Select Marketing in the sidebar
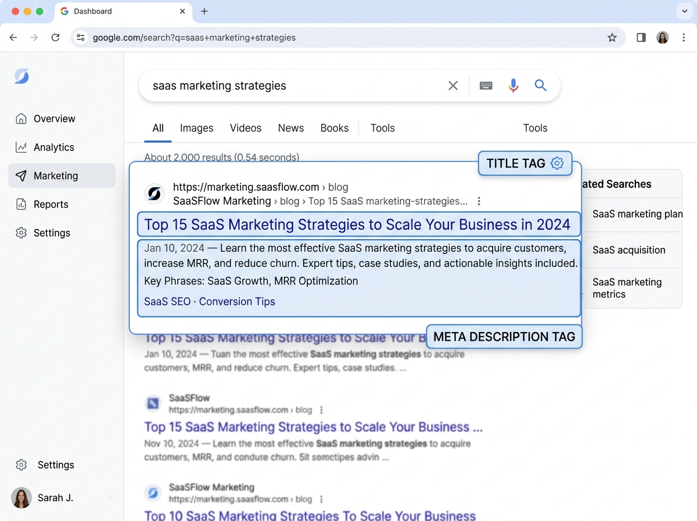This screenshot has width=697, height=521. (x=62, y=176)
